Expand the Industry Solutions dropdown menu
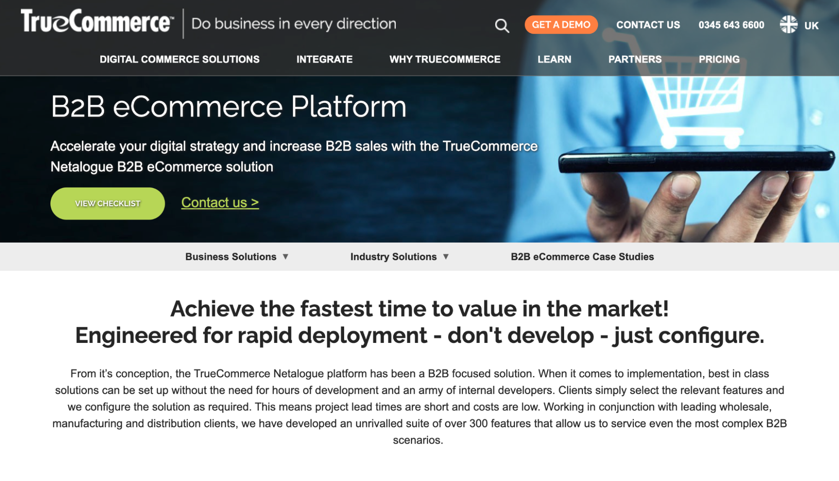The image size is (839, 481). point(400,257)
